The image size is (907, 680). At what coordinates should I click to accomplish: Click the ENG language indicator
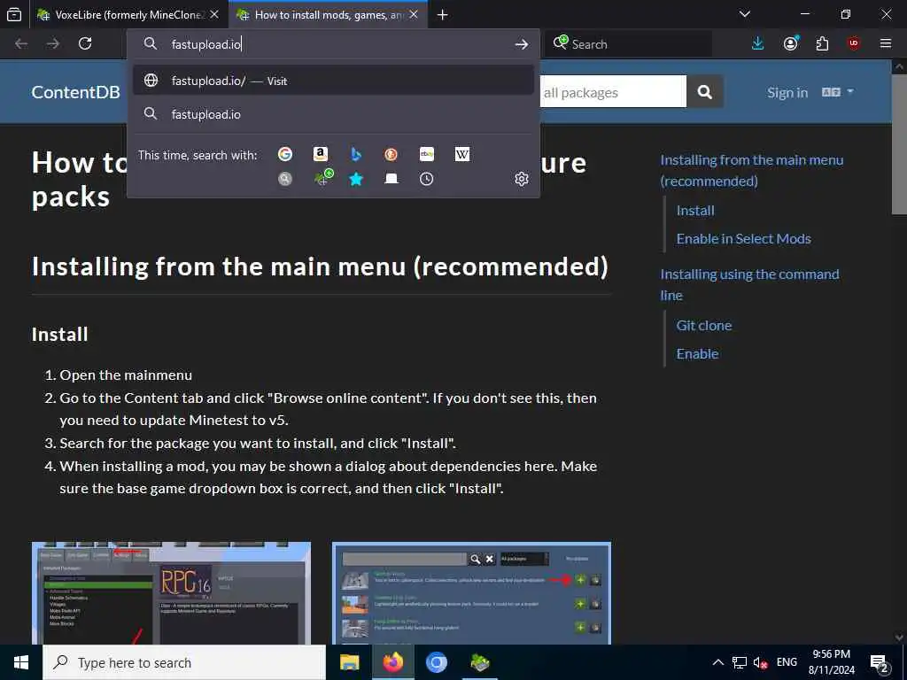pyautogui.click(x=787, y=662)
